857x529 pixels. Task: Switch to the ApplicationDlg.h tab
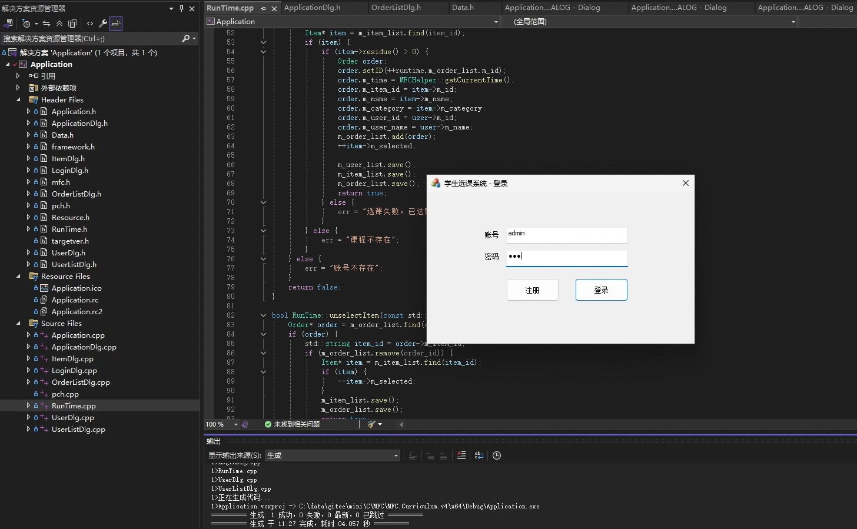click(x=312, y=8)
